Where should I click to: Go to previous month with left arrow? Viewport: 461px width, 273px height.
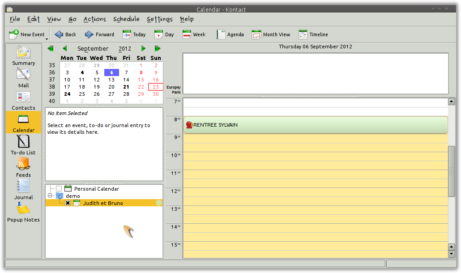tap(65, 48)
